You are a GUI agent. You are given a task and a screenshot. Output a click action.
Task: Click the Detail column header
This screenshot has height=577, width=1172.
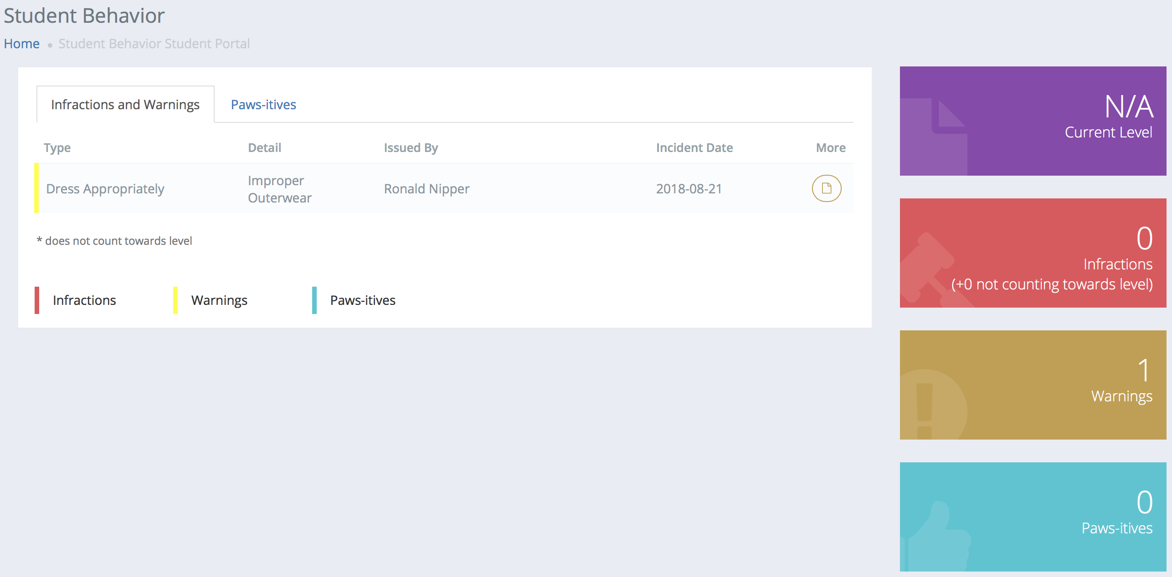(x=264, y=148)
